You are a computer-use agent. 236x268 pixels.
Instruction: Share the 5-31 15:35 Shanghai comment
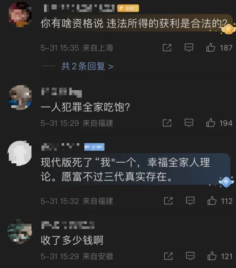(167, 48)
